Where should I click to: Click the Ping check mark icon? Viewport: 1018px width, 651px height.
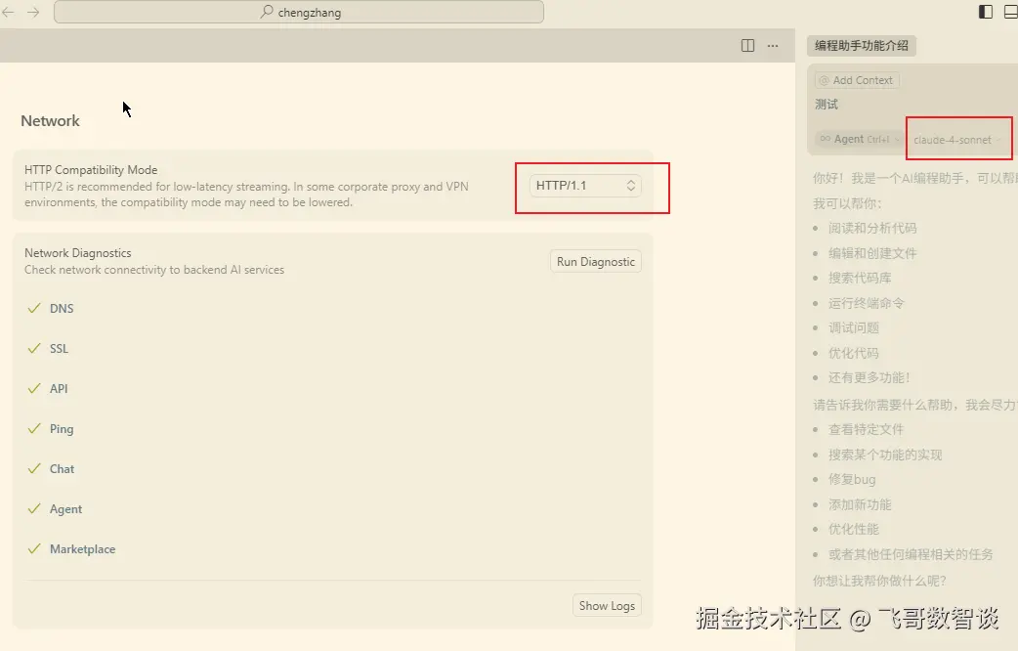[x=34, y=429]
